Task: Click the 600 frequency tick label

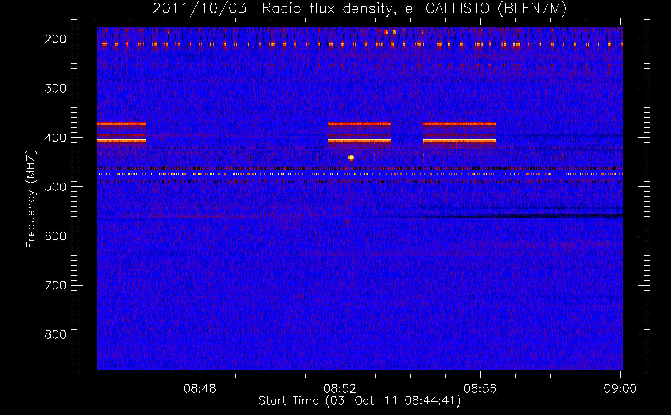Action: [x=56, y=236]
